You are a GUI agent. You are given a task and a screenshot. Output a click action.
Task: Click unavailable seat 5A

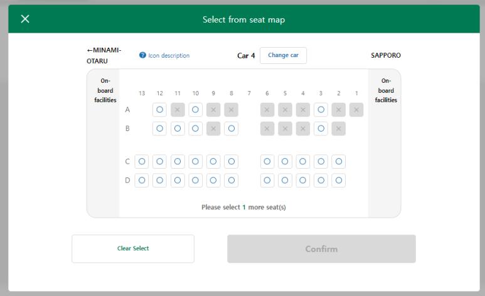pos(285,110)
